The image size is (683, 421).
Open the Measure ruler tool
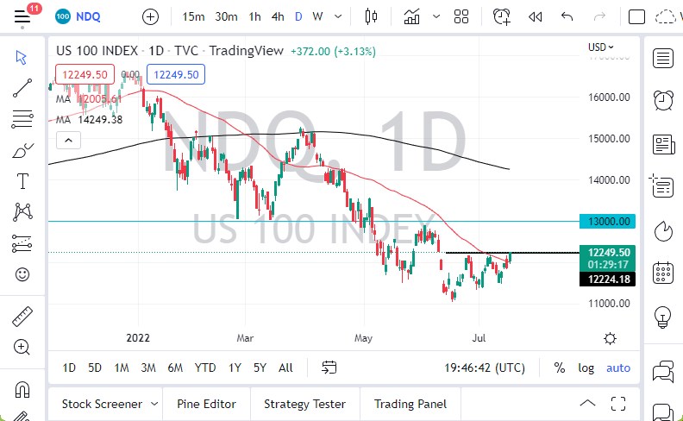22,317
